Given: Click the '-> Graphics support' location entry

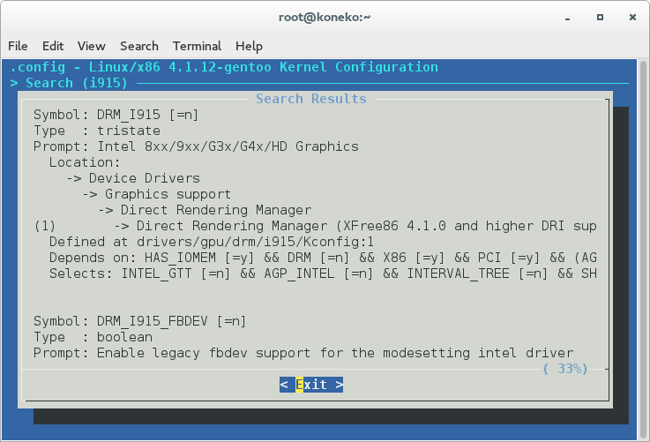Looking at the screenshot, I should 156,194.
